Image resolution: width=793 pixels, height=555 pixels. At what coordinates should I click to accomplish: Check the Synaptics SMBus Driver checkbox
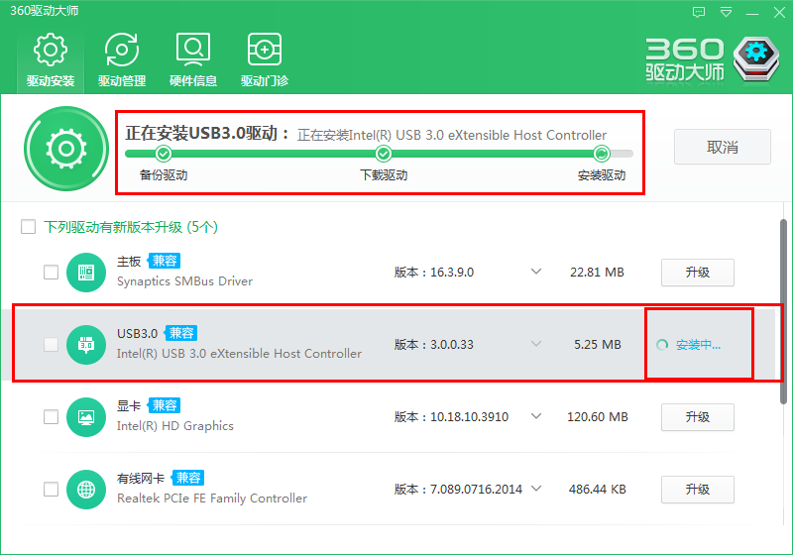click(x=52, y=273)
